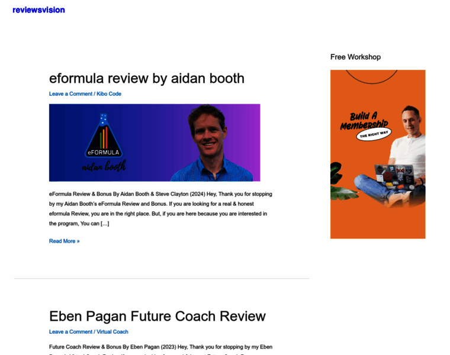Open the Build A Membership workshop banner

[x=378, y=154]
